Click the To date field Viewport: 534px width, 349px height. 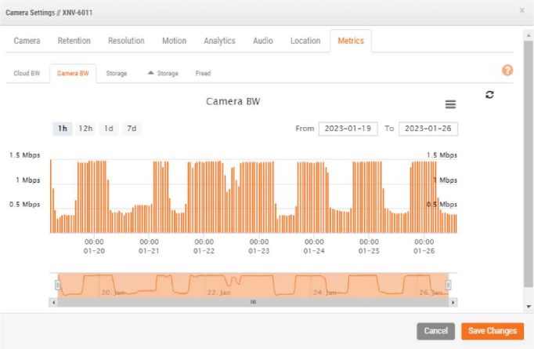[428, 129]
